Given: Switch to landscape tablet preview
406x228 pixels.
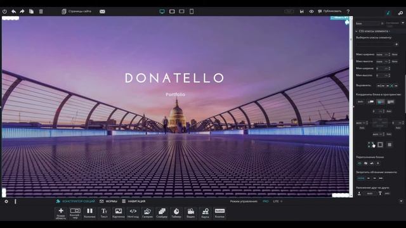Looking at the screenshot, I should [172, 11].
